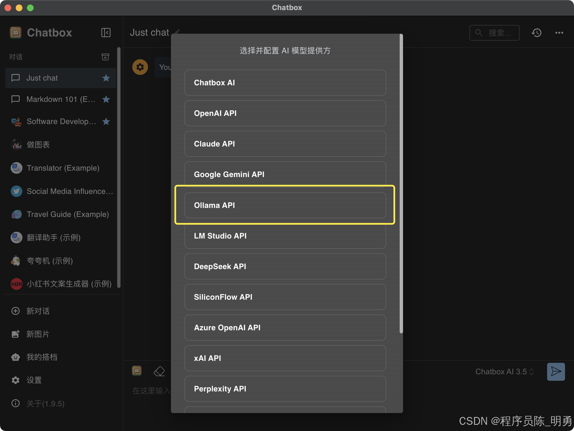574x431 pixels.
Task: Select Ollama API provider option
Action: pyautogui.click(x=285, y=205)
